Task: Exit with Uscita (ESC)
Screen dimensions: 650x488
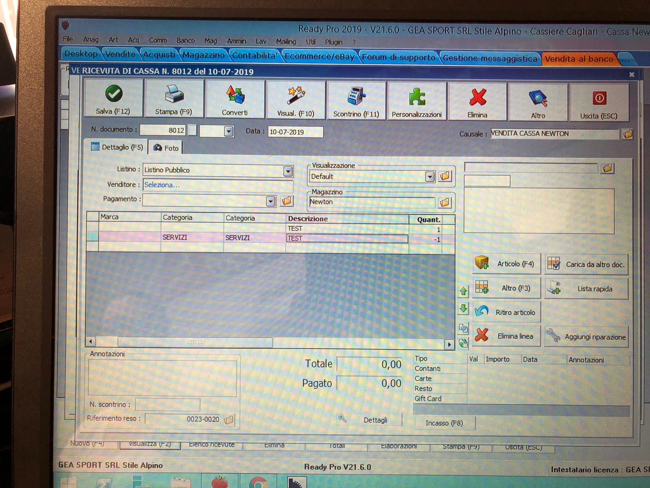Action: tap(599, 103)
